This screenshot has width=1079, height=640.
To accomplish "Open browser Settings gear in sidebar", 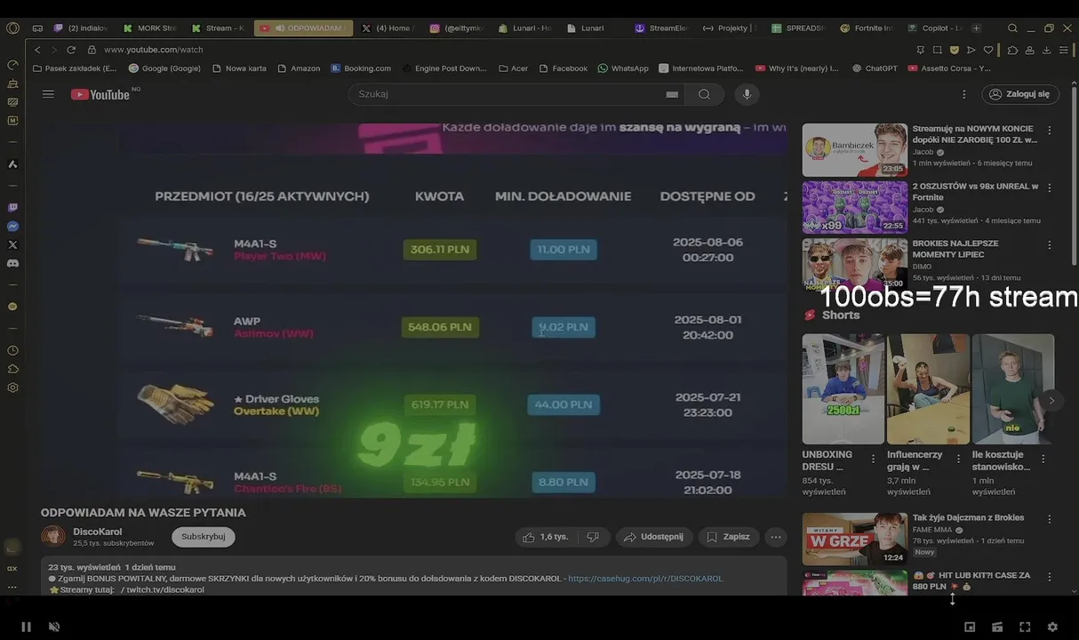I will 12,388.
